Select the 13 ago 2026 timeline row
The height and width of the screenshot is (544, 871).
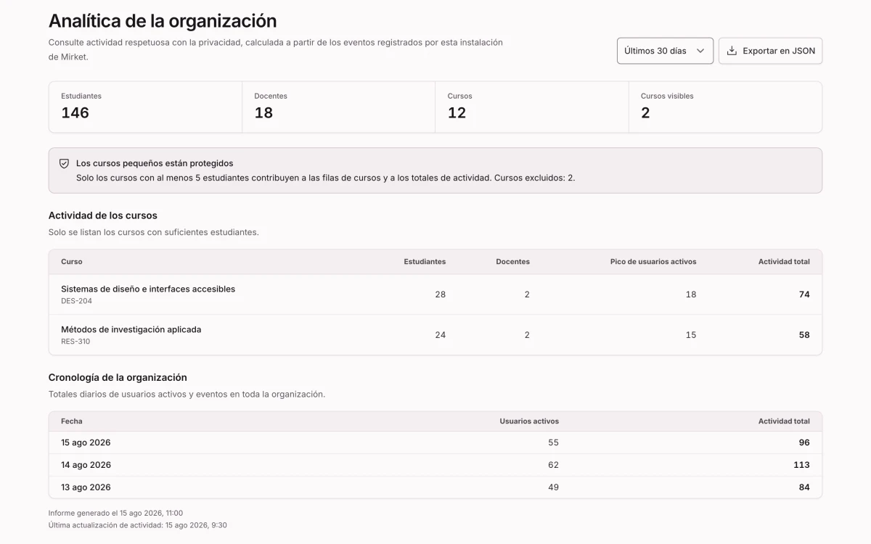(435, 487)
